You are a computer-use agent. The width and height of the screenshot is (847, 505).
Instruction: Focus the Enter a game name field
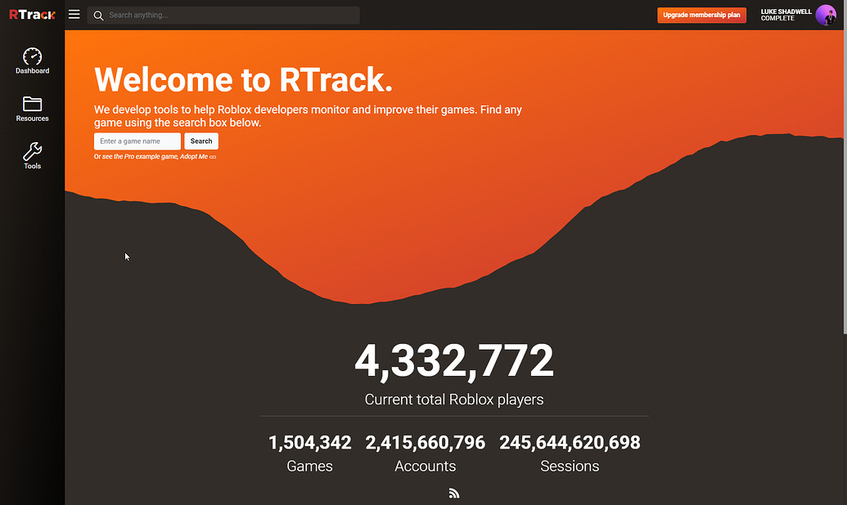(137, 141)
